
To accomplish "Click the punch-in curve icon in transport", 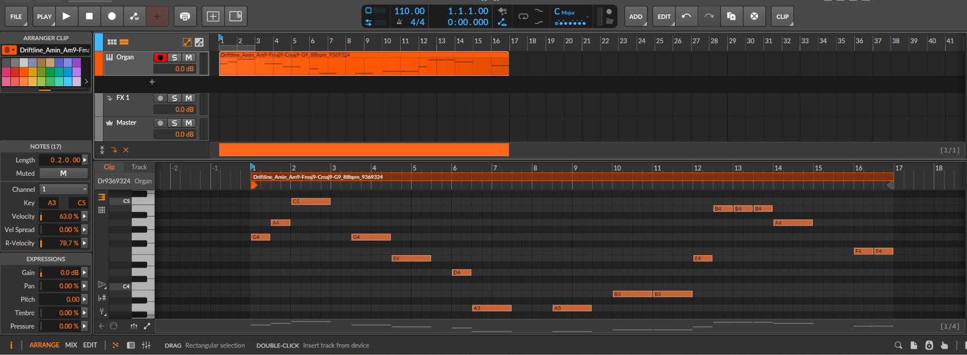I will click(539, 10).
